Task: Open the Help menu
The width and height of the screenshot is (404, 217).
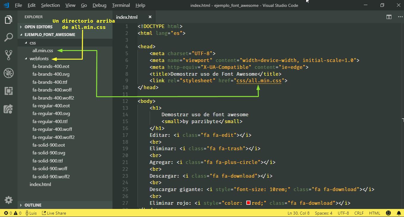Action: coord(140,5)
